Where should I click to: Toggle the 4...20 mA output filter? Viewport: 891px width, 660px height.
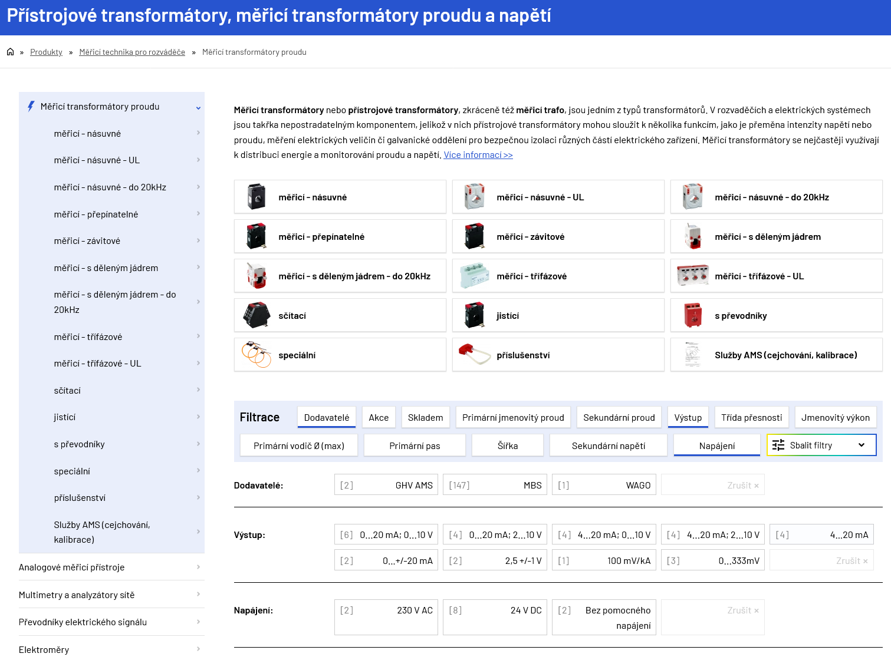click(821, 534)
